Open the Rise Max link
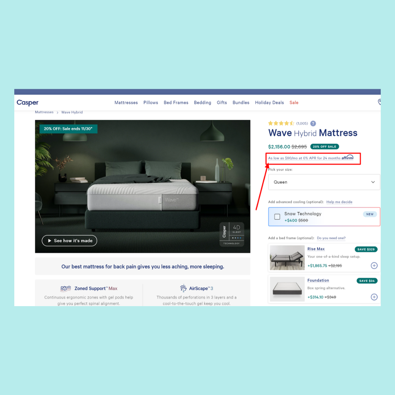 [316, 249]
